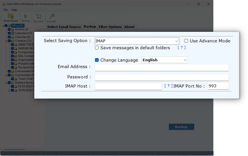The width and height of the screenshot is (248, 156).
Task: Collapse the Conversation History tree node
Action: point(6,75)
